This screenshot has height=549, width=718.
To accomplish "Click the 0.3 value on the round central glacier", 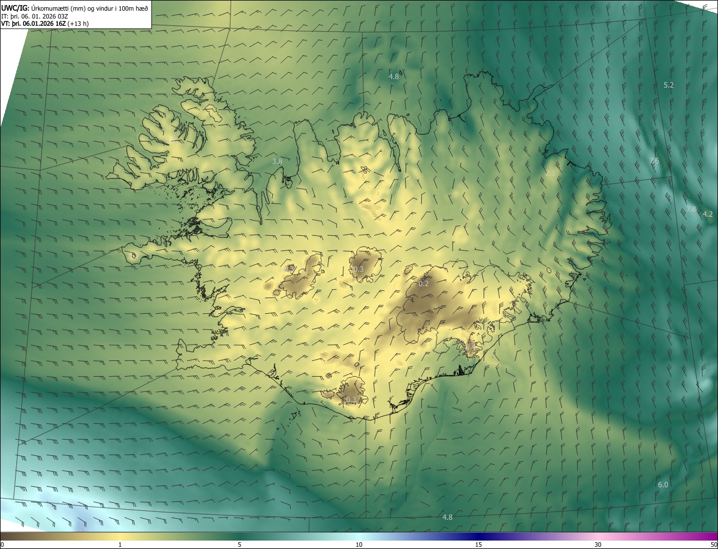I will point(359,269).
